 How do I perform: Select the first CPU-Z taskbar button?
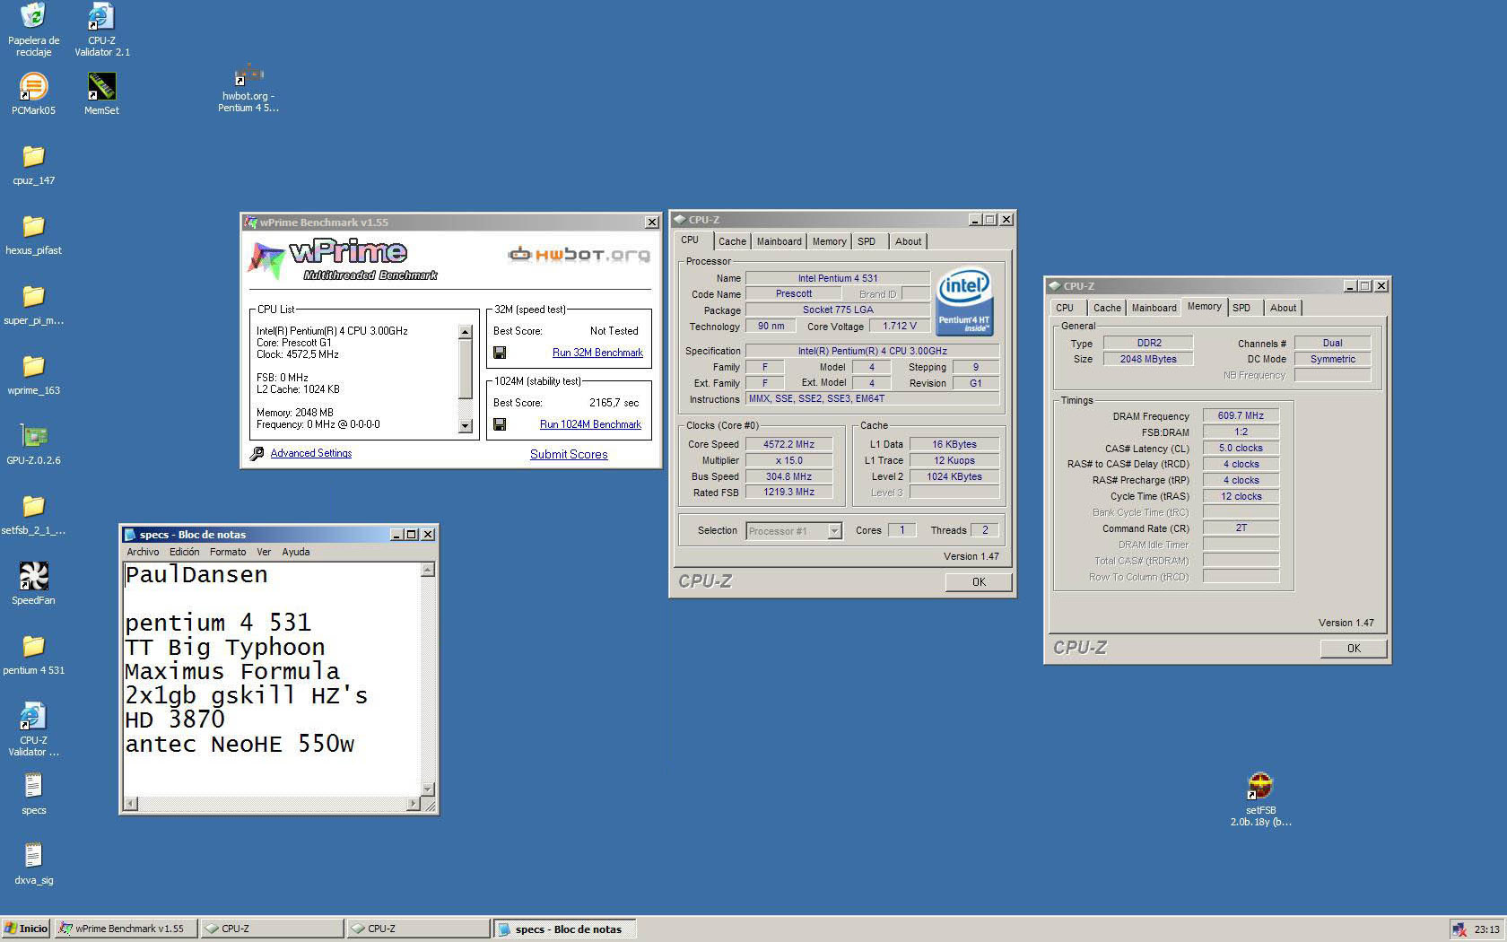tap(272, 929)
